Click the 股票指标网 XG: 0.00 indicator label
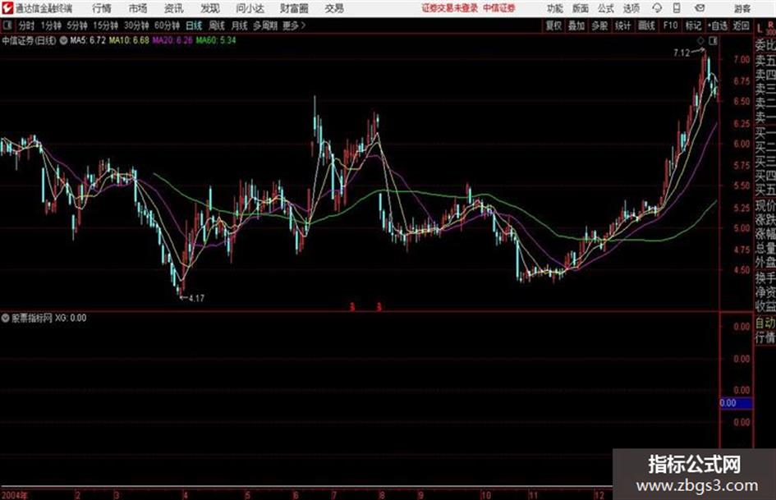Image resolution: width=776 pixels, height=500 pixels. (49, 319)
